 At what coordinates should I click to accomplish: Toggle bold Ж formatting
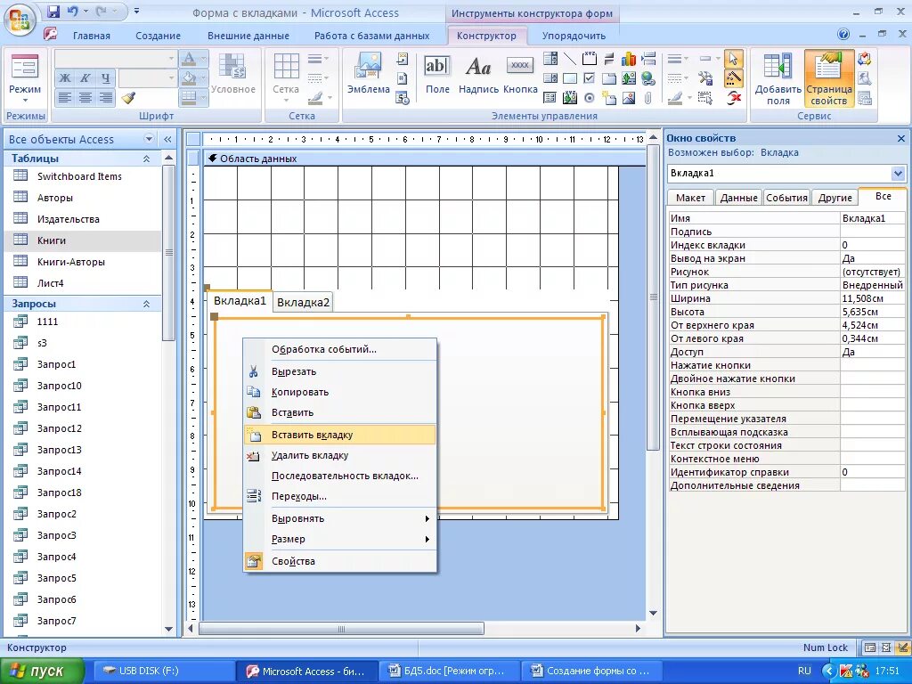[65, 78]
